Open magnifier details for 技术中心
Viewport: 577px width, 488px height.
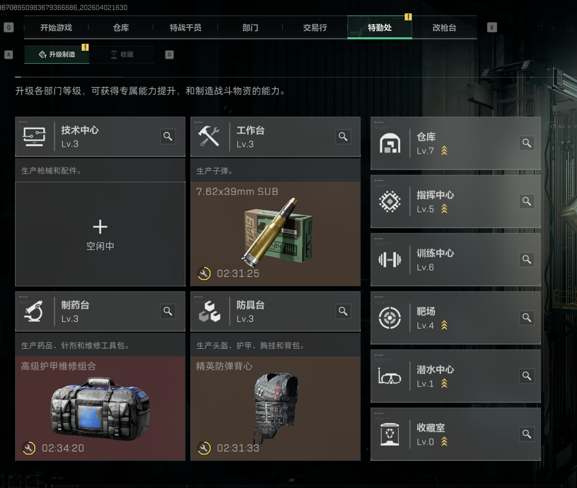point(168,137)
